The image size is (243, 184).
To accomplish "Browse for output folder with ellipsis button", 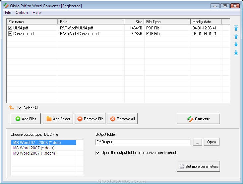I will coord(197,142).
